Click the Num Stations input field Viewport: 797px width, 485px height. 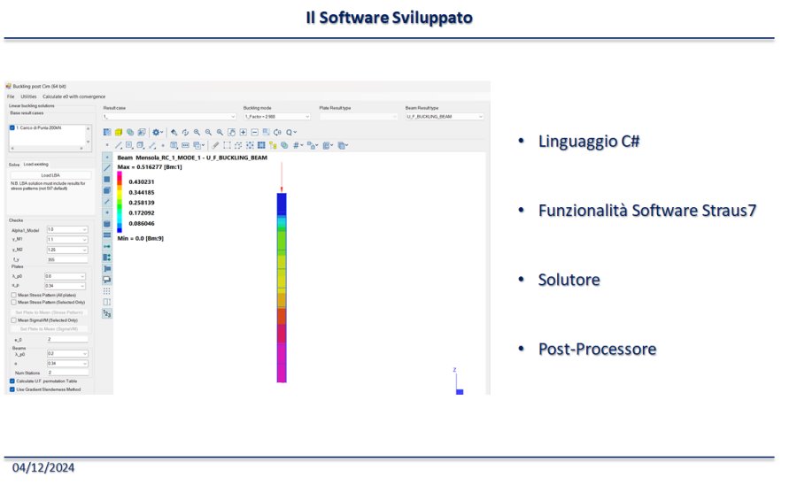(x=66, y=373)
